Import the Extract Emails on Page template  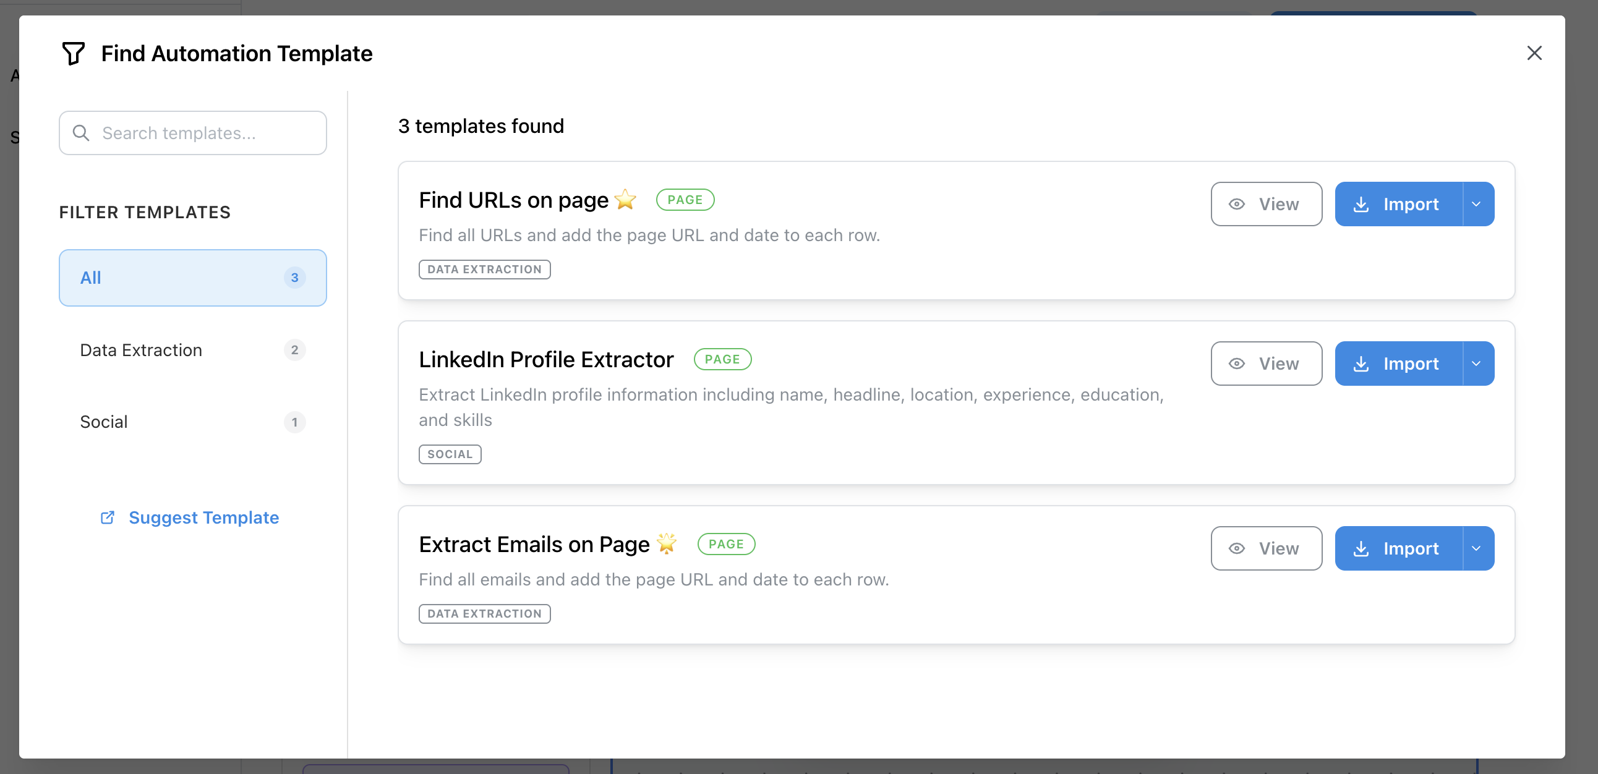coord(1398,548)
